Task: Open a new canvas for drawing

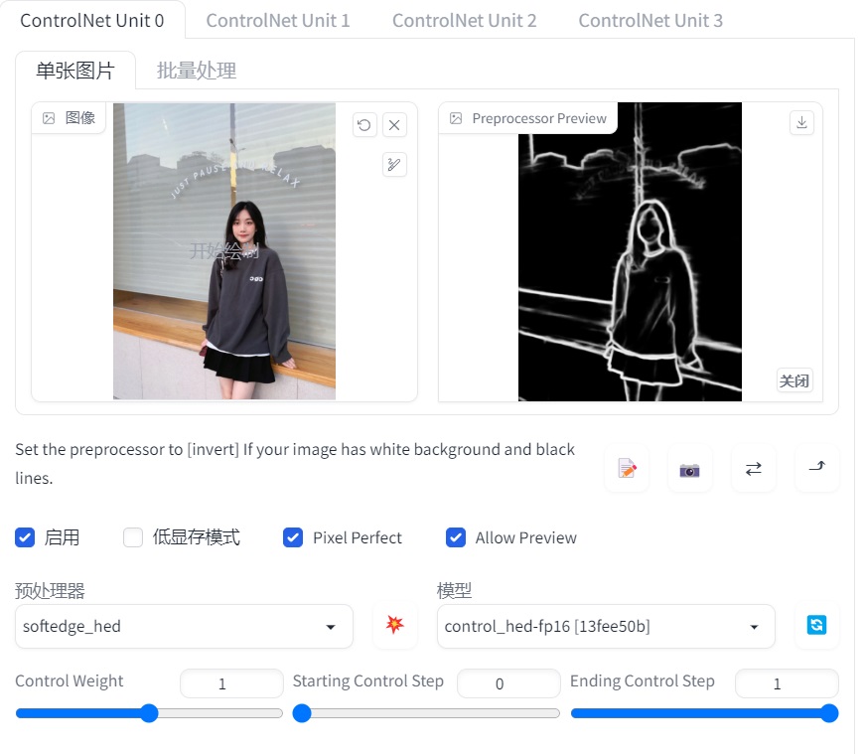Action: click(x=627, y=468)
